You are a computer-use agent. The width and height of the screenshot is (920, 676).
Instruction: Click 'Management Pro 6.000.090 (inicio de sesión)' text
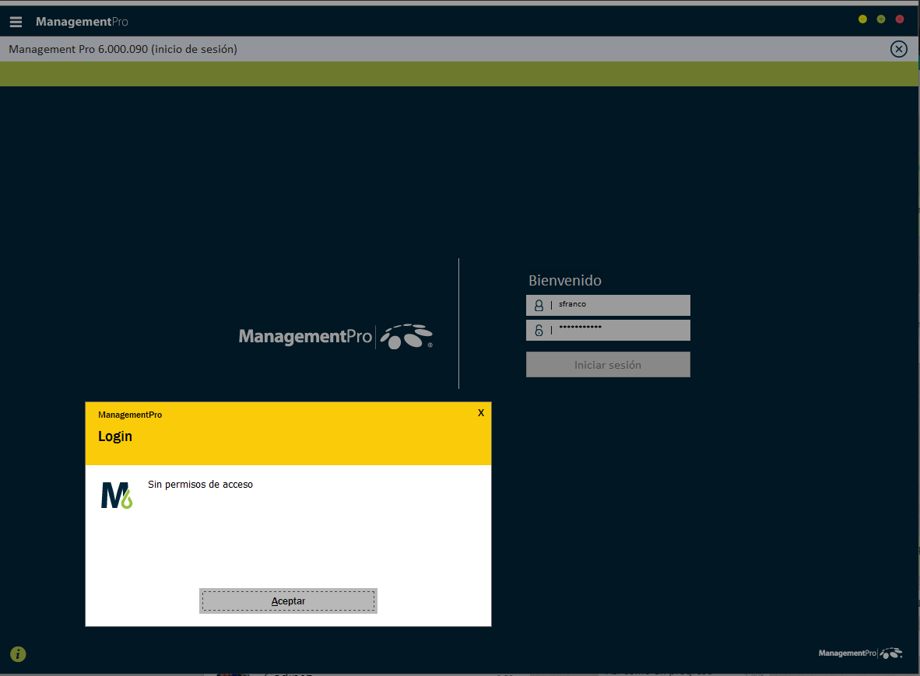point(123,49)
